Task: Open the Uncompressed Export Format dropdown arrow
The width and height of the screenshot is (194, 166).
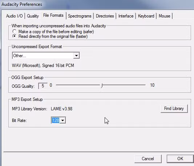Action: (76, 56)
